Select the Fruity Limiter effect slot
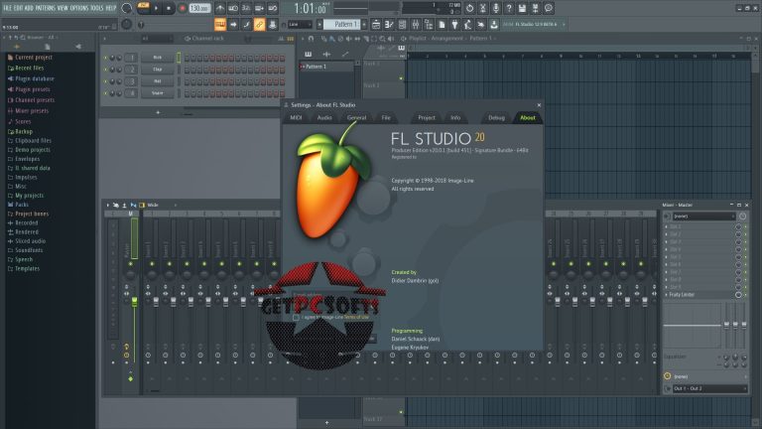762x429 pixels. click(699, 295)
